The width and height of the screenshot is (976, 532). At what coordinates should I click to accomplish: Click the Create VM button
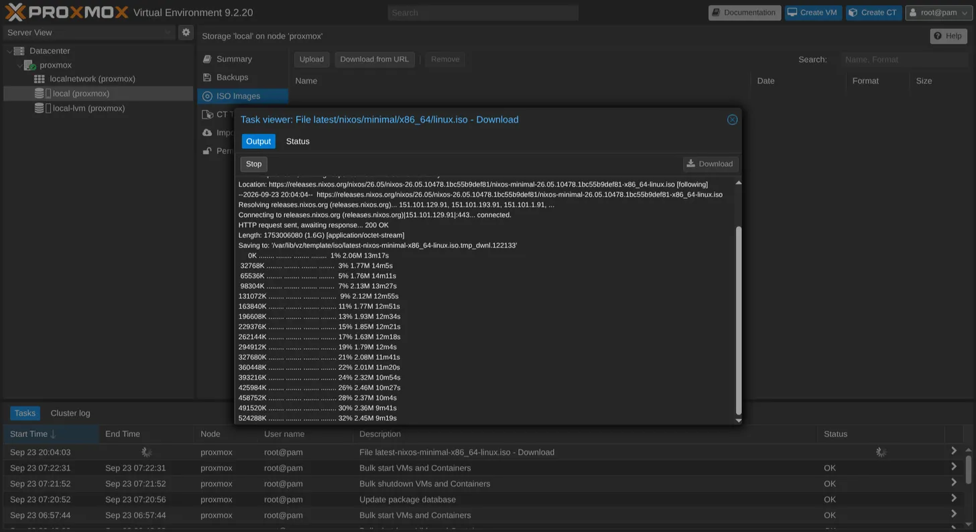(x=813, y=12)
